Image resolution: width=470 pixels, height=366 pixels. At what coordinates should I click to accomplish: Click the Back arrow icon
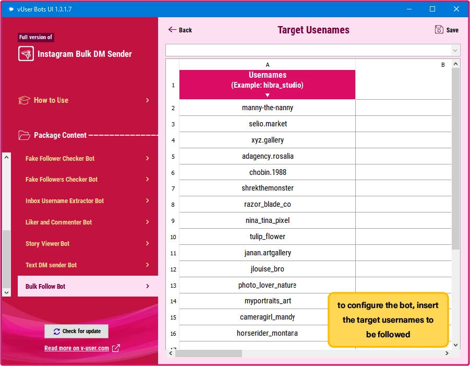[172, 29]
